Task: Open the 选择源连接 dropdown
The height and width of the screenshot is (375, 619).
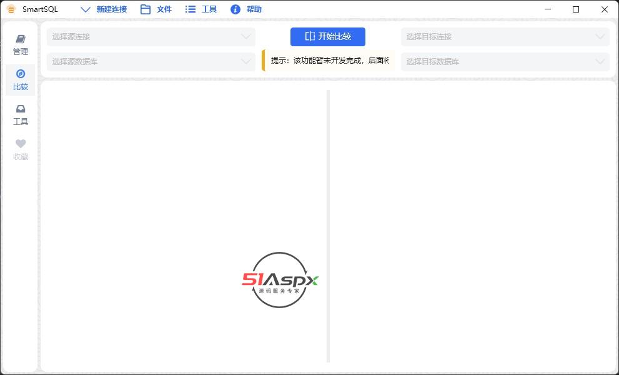Action: tap(151, 37)
